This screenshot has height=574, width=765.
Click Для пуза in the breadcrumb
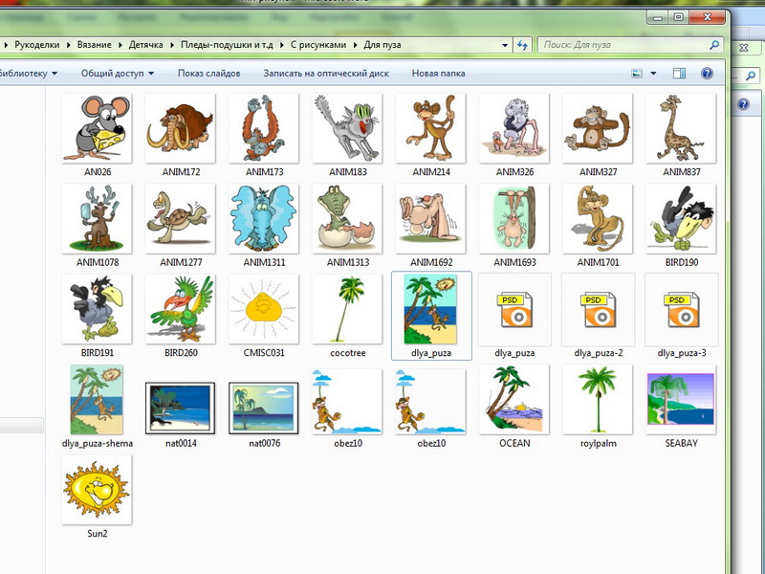382,45
